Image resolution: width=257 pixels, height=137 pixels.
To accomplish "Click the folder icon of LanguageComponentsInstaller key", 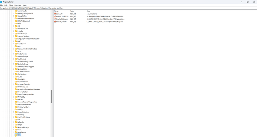I will click(x=16, y=39).
